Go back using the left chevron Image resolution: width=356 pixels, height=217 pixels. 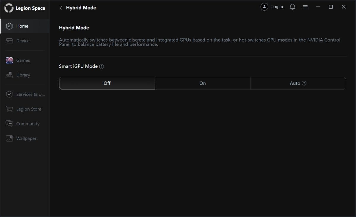pos(61,8)
